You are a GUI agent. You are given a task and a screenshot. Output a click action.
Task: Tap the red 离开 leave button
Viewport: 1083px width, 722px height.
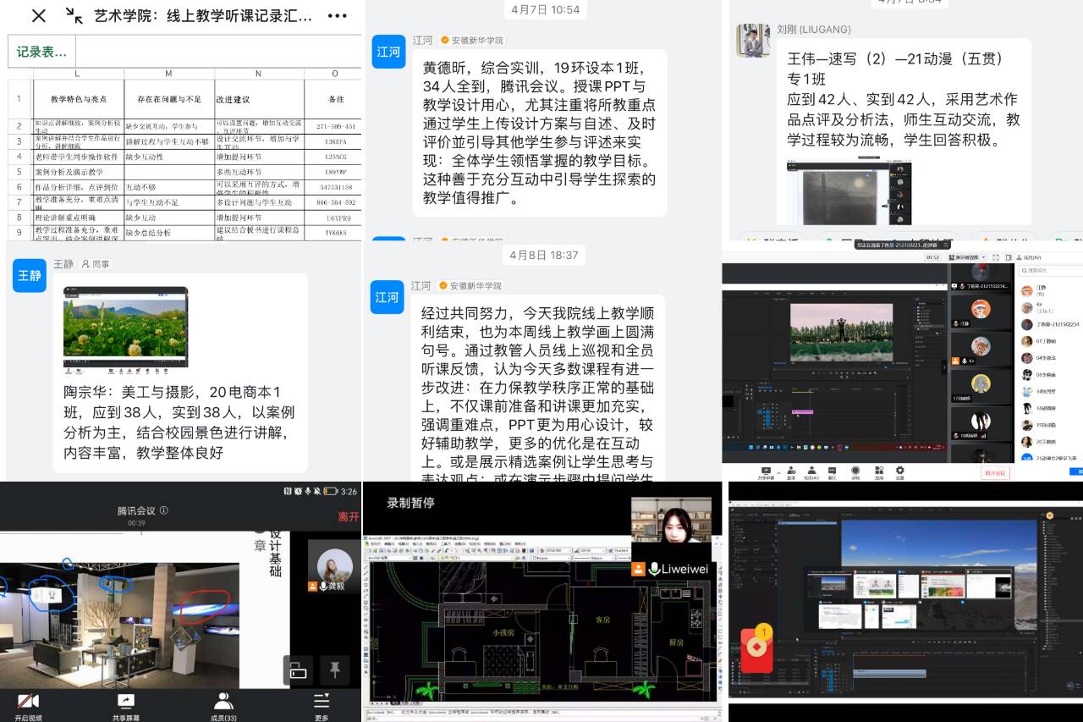[x=348, y=517]
